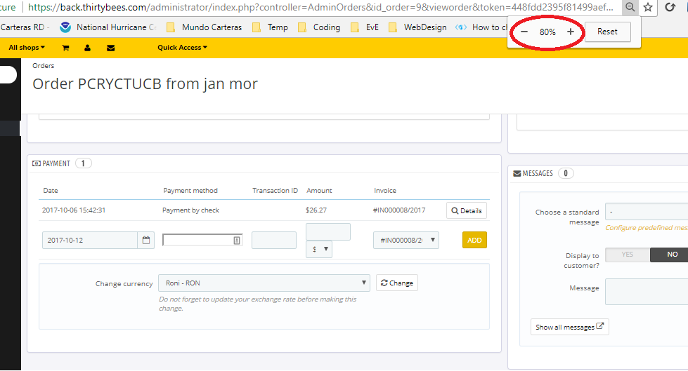This screenshot has width=688, height=371.
Task: Click the customer person icon in top bar
Action: tap(87, 48)
